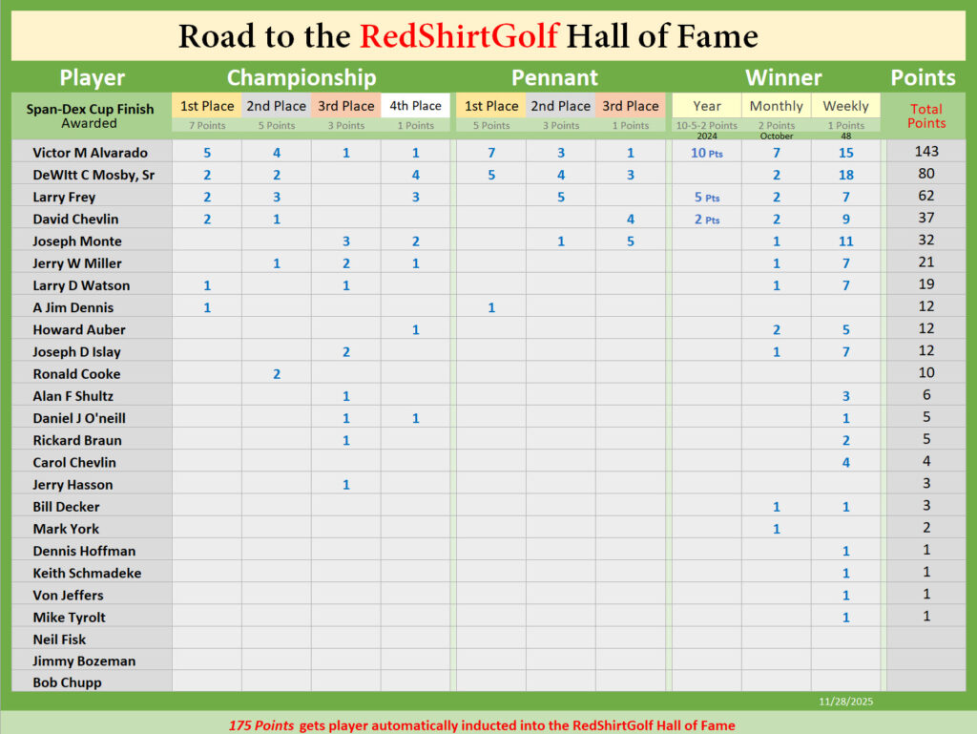The image size is (977, 734).
Task: Select the Carol Chevlin player name
Action: pos(74,462)
